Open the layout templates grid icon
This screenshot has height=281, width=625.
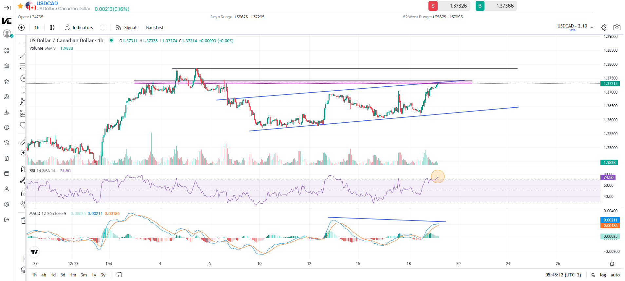click(103, 27)
